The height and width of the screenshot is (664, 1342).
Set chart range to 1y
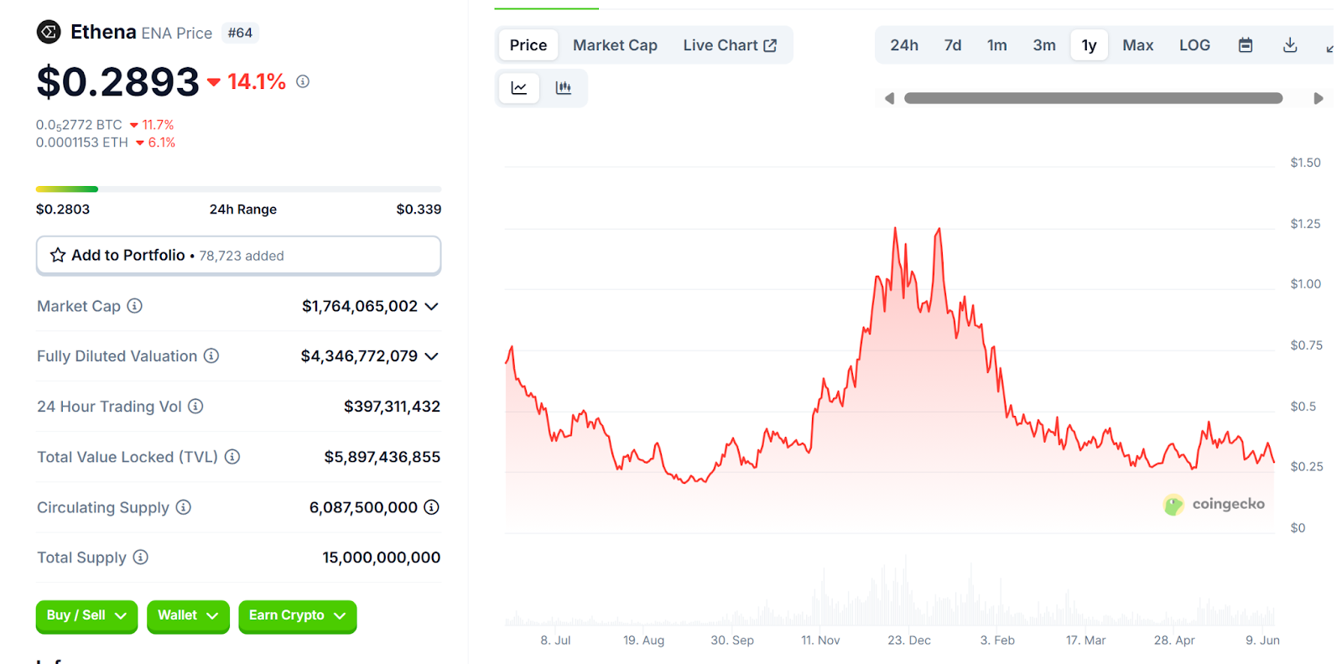point(1089,45)
